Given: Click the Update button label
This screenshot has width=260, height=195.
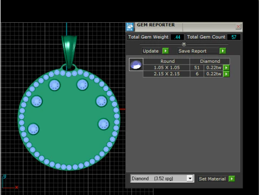Looking at the screenshot, I should 151,51.
